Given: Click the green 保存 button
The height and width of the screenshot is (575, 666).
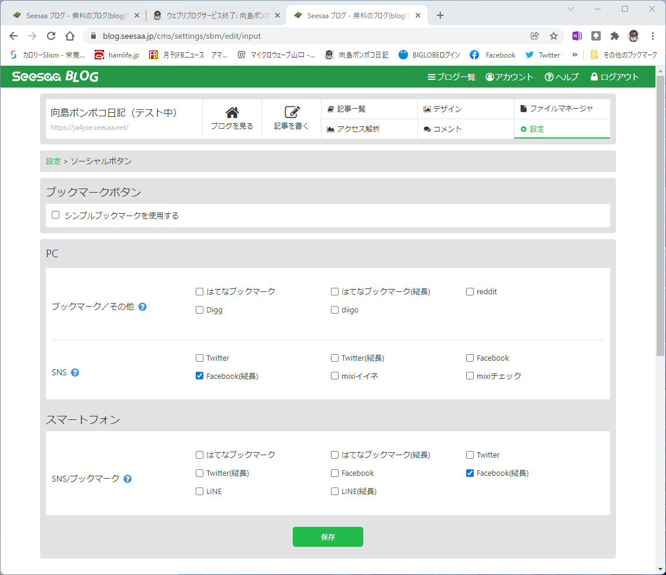Looking at the screenshot, I should pyautogui.click(x=328, y=537).
